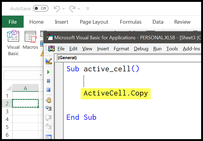Open the VBA Run menu
The width and height of the screenshot is (203, 141).
click(157, 49)
